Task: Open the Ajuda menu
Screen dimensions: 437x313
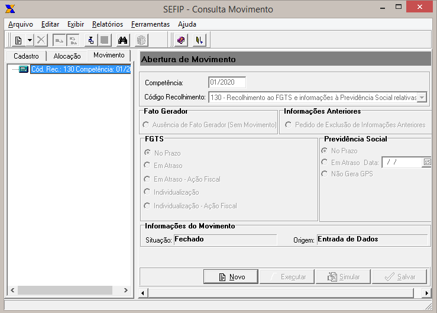Action: tap(187, 24)
